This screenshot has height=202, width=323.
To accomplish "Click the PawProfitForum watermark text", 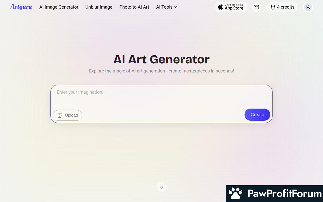I will (285, 194).
